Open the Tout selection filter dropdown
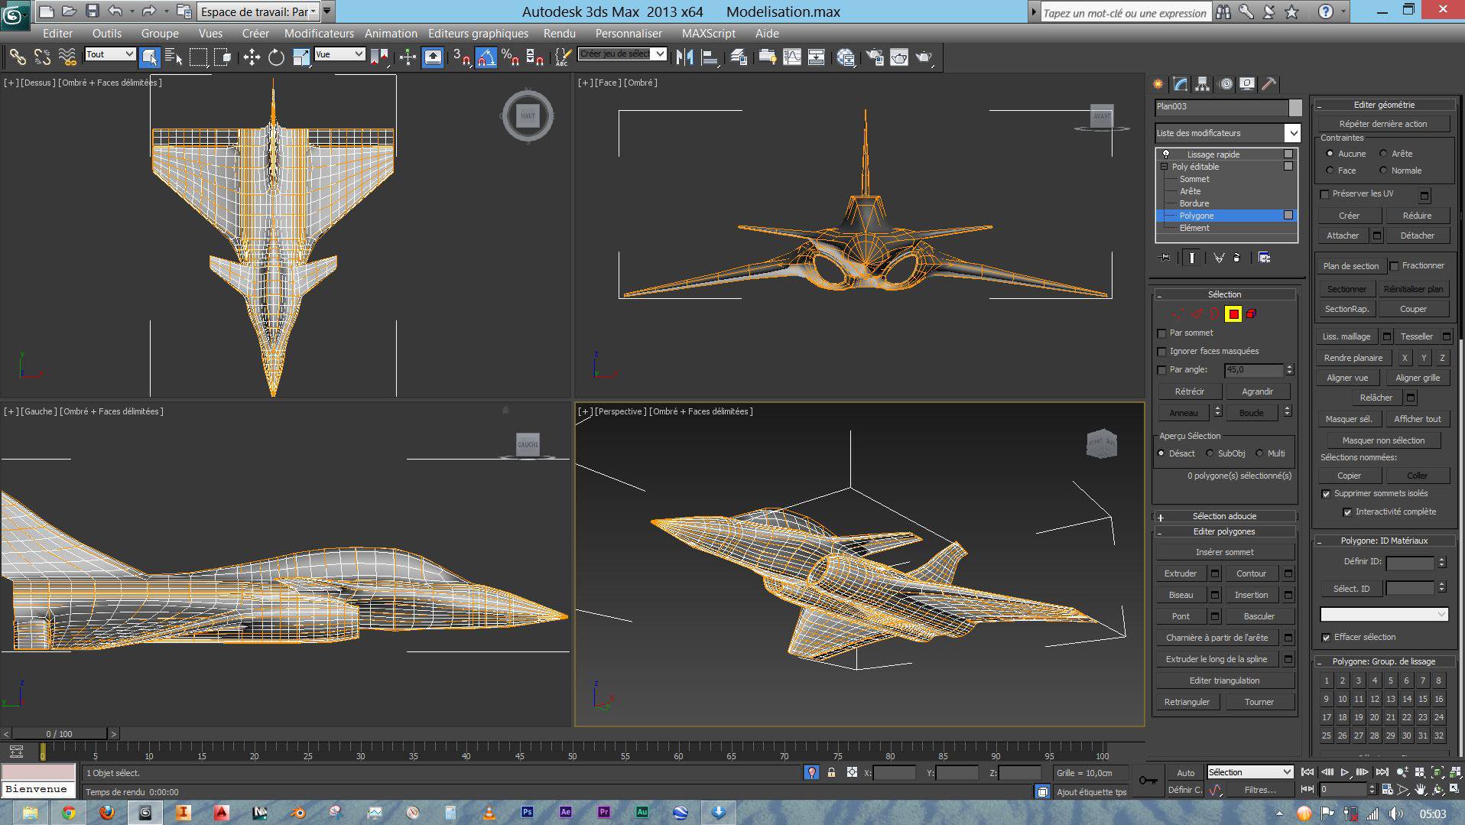Viewport: 1465px width, 825px height. click(x=110, y=54)
